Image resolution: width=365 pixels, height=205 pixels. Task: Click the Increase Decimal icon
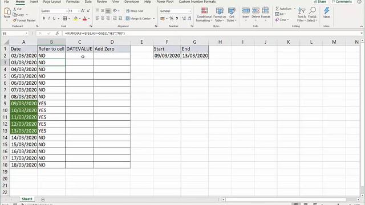[184, 18]
